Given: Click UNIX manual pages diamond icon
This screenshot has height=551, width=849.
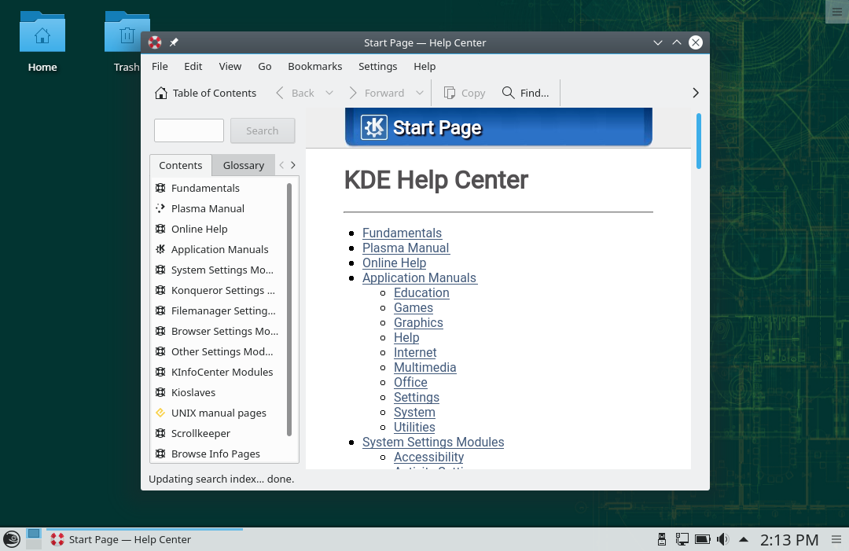Looking at the screenshot, I should click(160, 413).
